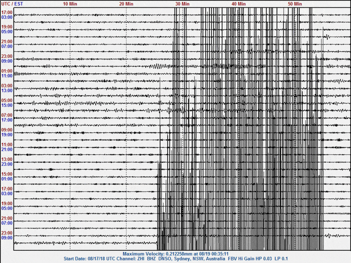Screen dimensions: 351x263
Task: Select the 07:00 UTC row label
Action: click(7, 115)
